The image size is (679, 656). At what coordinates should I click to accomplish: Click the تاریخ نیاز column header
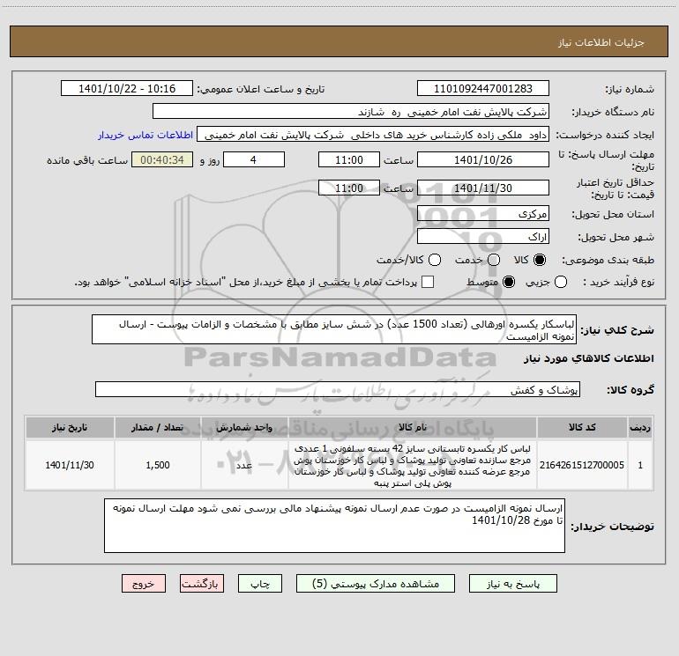coord(70,428)
